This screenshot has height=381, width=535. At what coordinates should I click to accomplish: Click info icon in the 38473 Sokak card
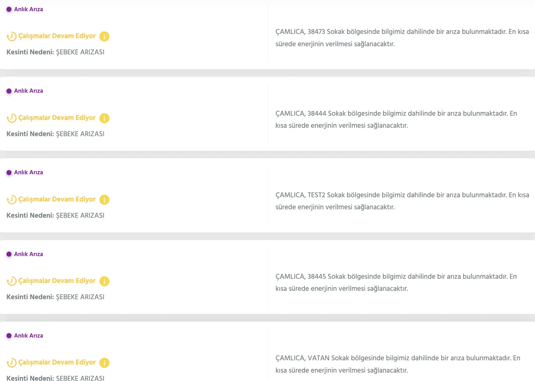pos(104,36)
